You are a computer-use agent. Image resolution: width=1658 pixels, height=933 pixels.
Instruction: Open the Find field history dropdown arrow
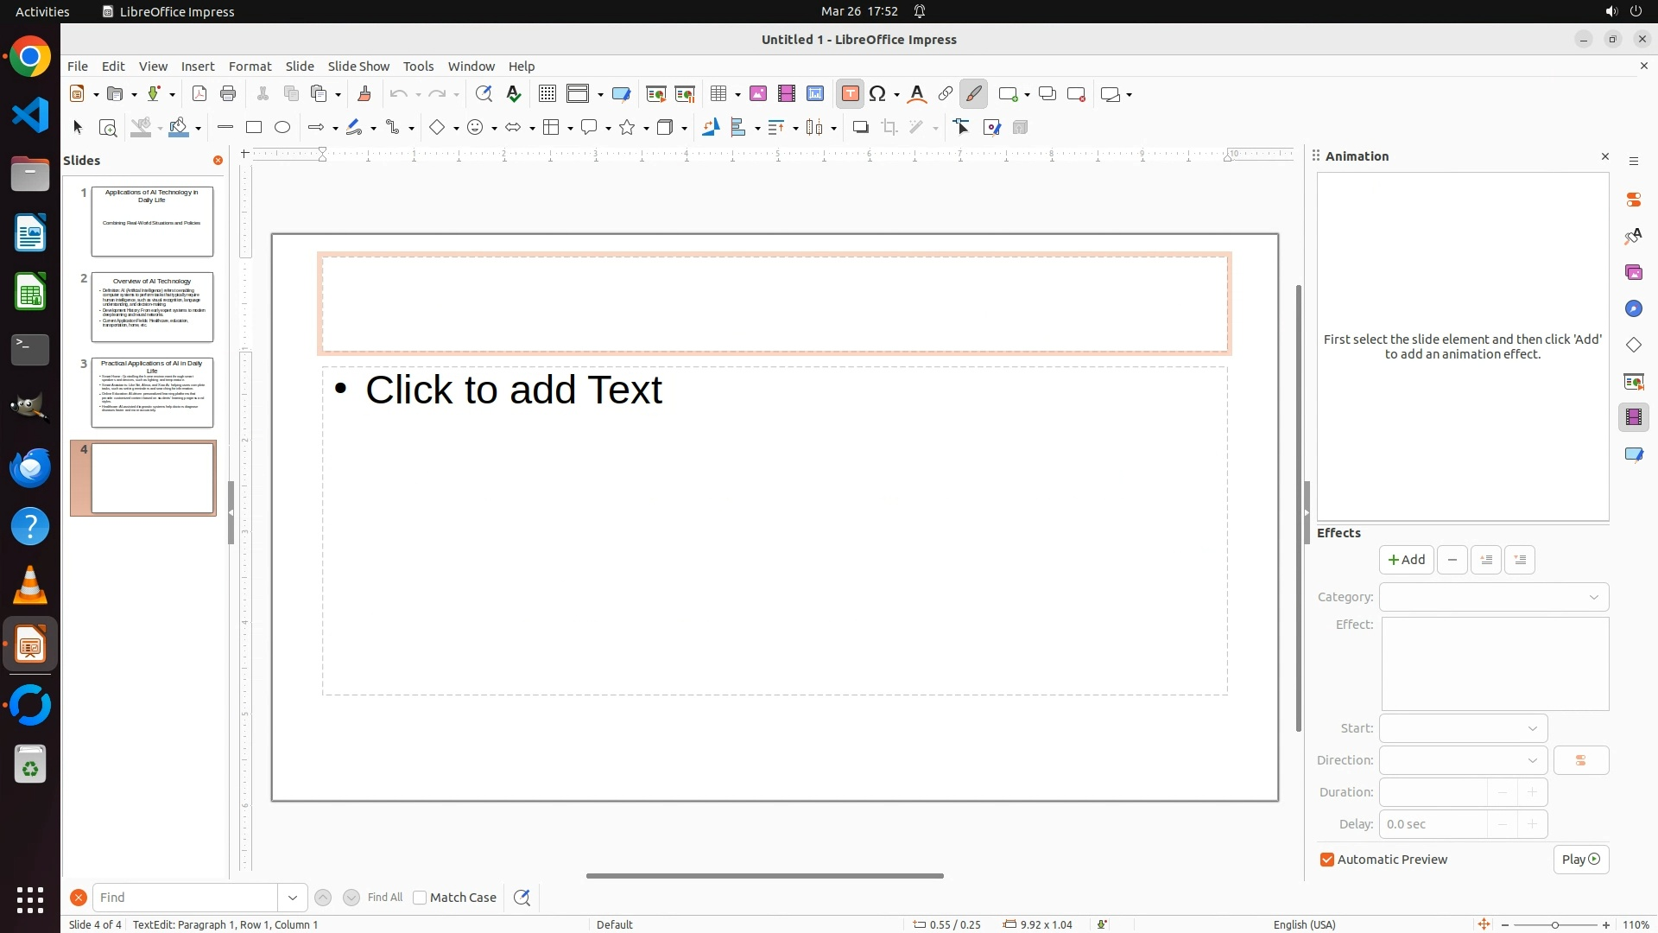coord(293,898)
